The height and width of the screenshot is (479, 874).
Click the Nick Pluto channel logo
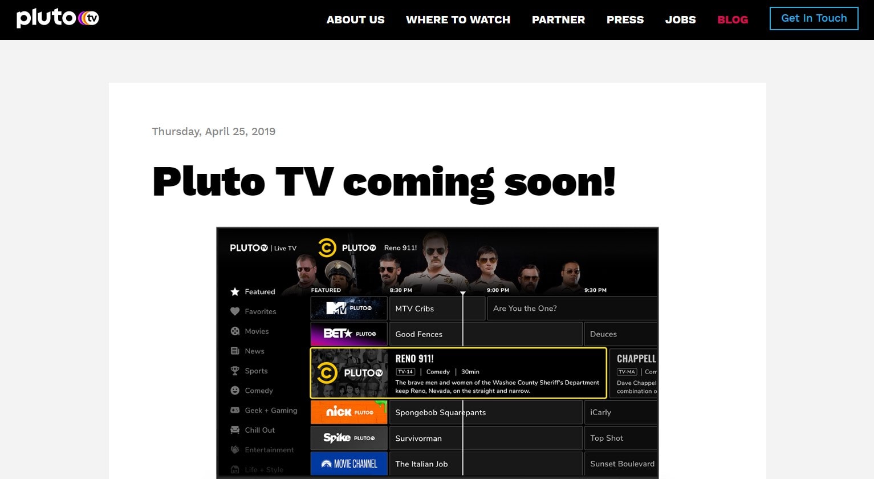[349, 412]
